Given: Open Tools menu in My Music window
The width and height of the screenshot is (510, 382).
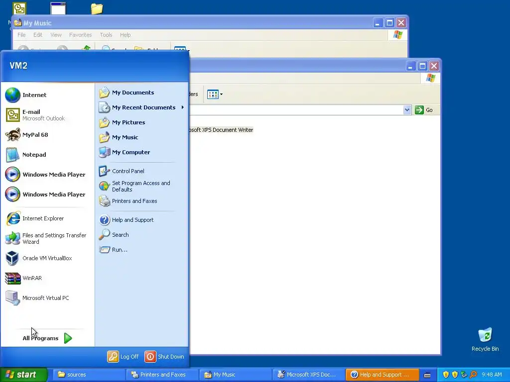Looking at the screenshot, I should click(x=106, y=35).
